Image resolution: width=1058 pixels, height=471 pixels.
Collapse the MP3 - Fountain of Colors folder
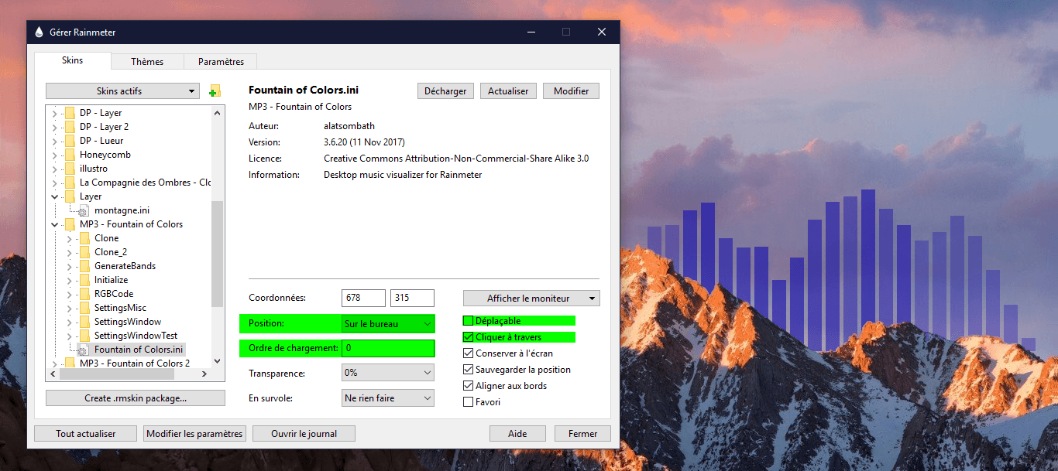coord(54,224)
